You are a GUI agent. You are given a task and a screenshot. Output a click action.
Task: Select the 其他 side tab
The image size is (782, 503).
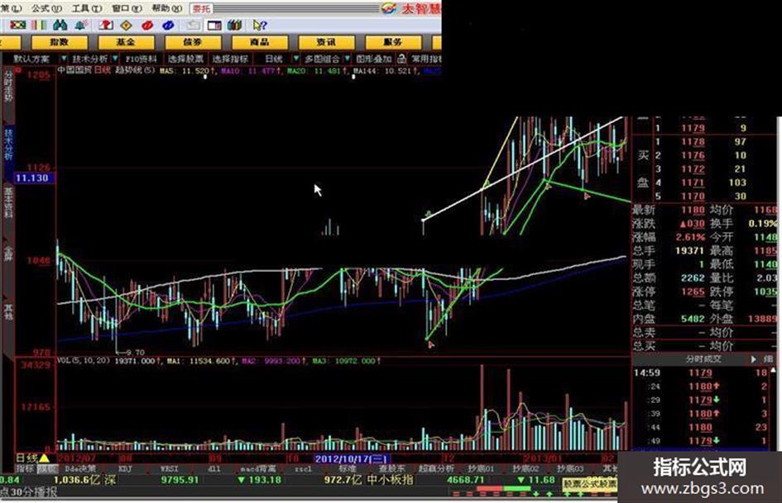8,311
